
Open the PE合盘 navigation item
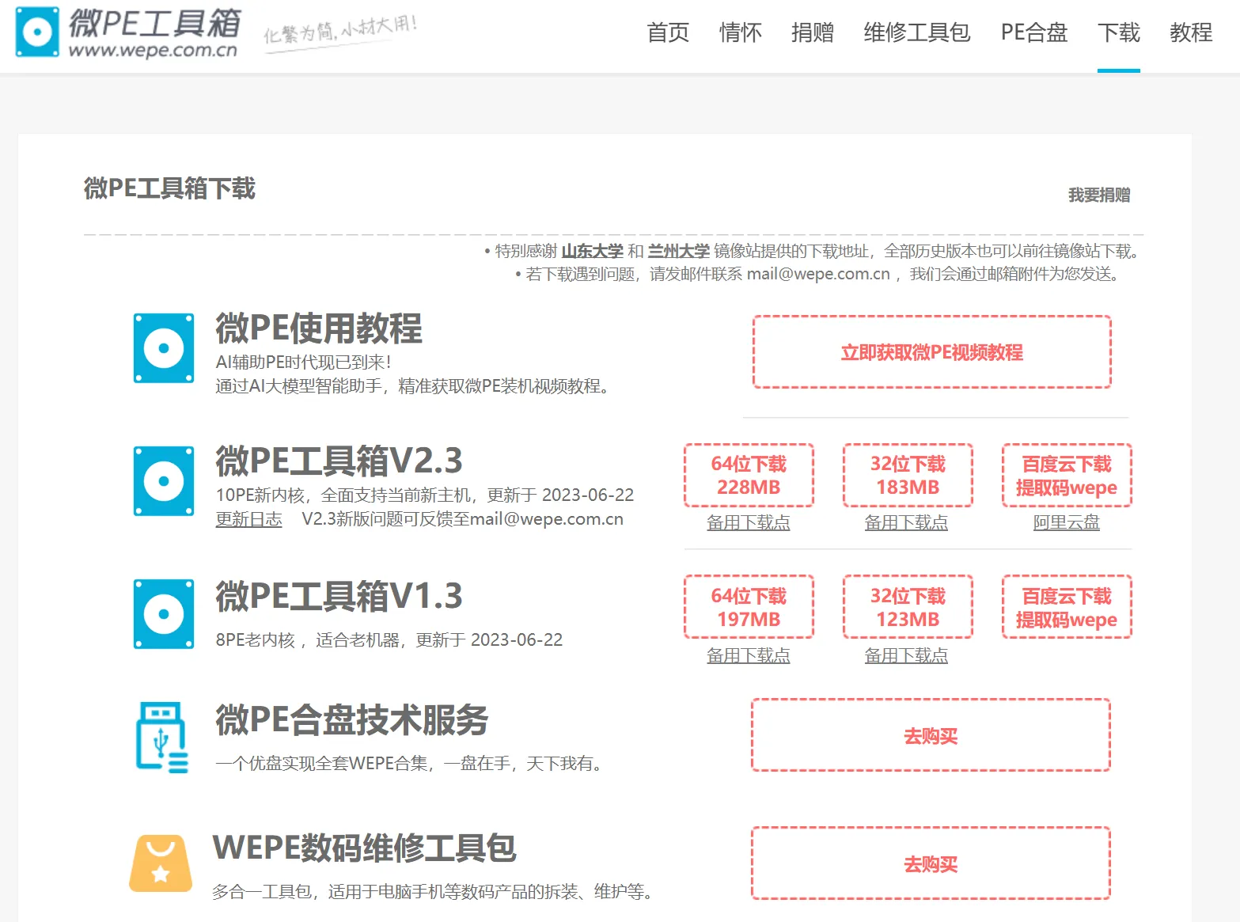point(1033,32)
